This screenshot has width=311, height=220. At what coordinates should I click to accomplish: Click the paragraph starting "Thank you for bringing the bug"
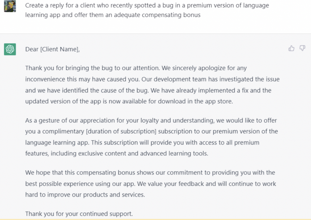pos(152,85)
